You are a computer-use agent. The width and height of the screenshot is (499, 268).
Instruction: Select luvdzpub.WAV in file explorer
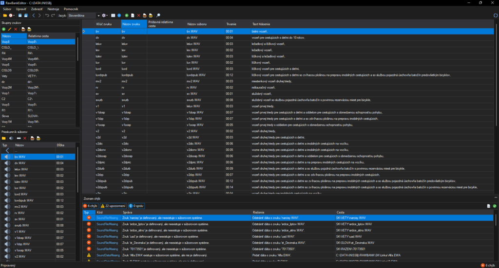[38, 200]
